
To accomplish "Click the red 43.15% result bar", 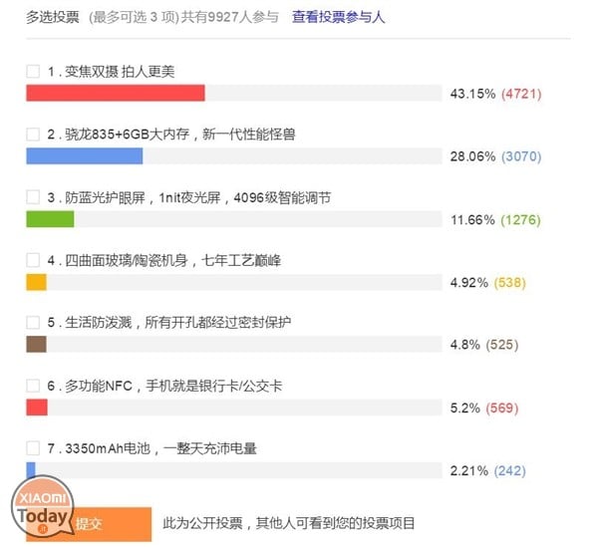I will tap(116, 93).
